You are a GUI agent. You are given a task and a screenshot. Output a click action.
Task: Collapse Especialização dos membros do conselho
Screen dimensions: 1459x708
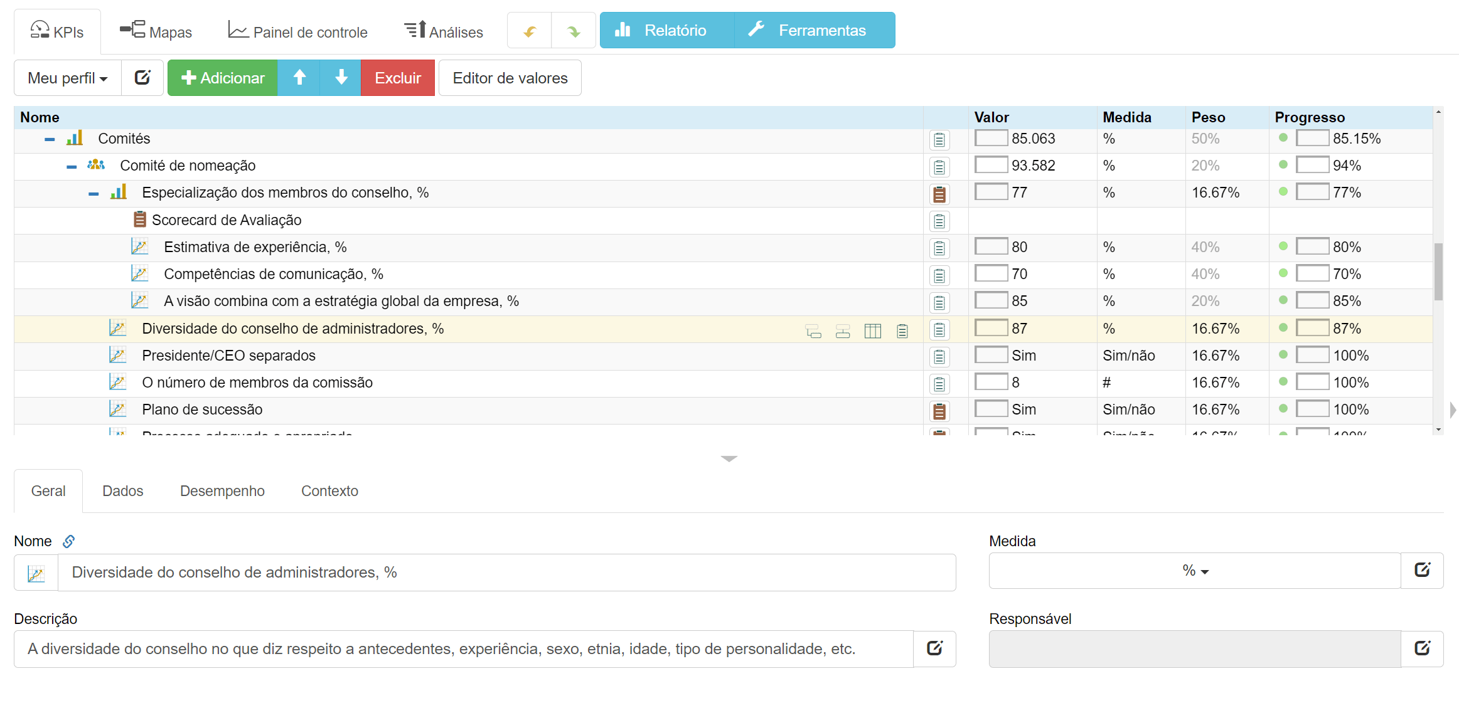pyautogui.click(x=93, y=193)
